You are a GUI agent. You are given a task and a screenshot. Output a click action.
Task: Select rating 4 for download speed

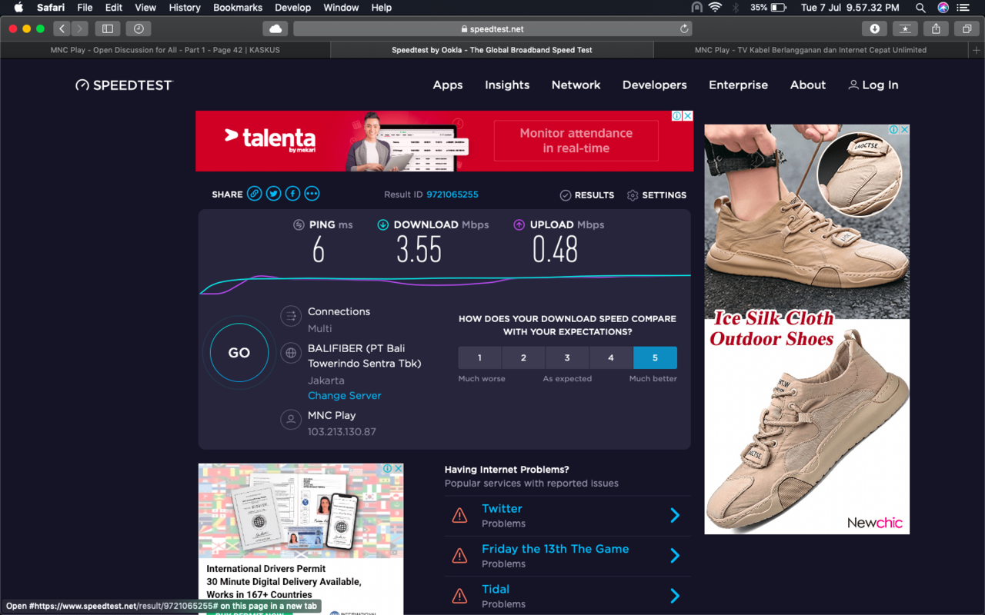611,357
